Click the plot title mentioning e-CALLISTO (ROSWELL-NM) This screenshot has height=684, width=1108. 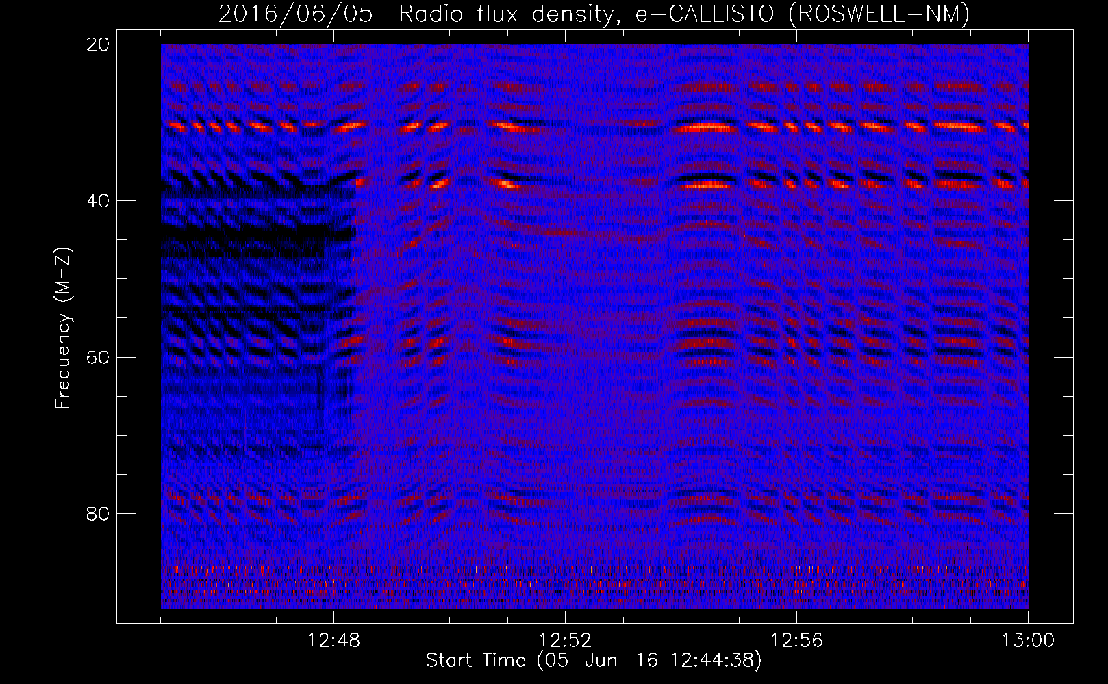pyautogui.click(x=594, y=14)
